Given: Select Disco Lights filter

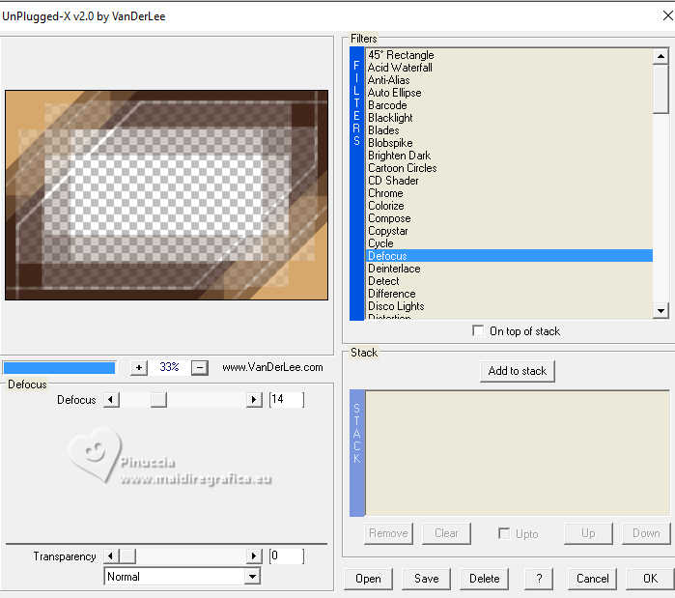Looking at the screenshot, I should tap(509, 306).
